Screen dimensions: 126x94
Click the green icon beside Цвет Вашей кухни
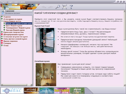(4, 26)
